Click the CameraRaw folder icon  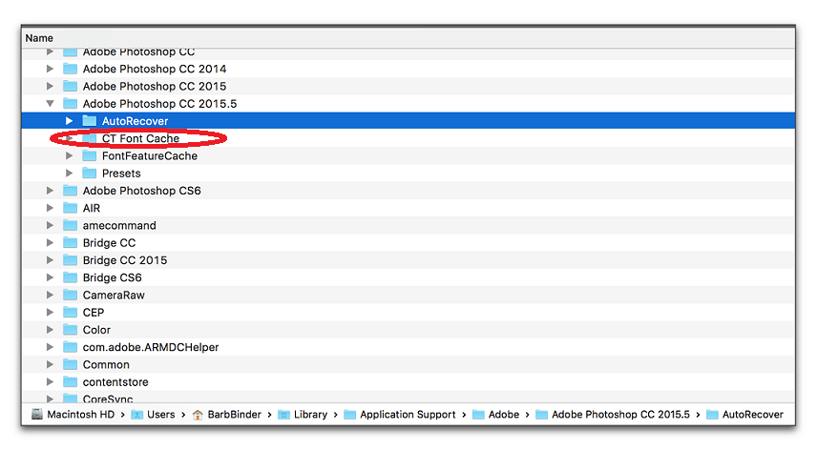70,295
